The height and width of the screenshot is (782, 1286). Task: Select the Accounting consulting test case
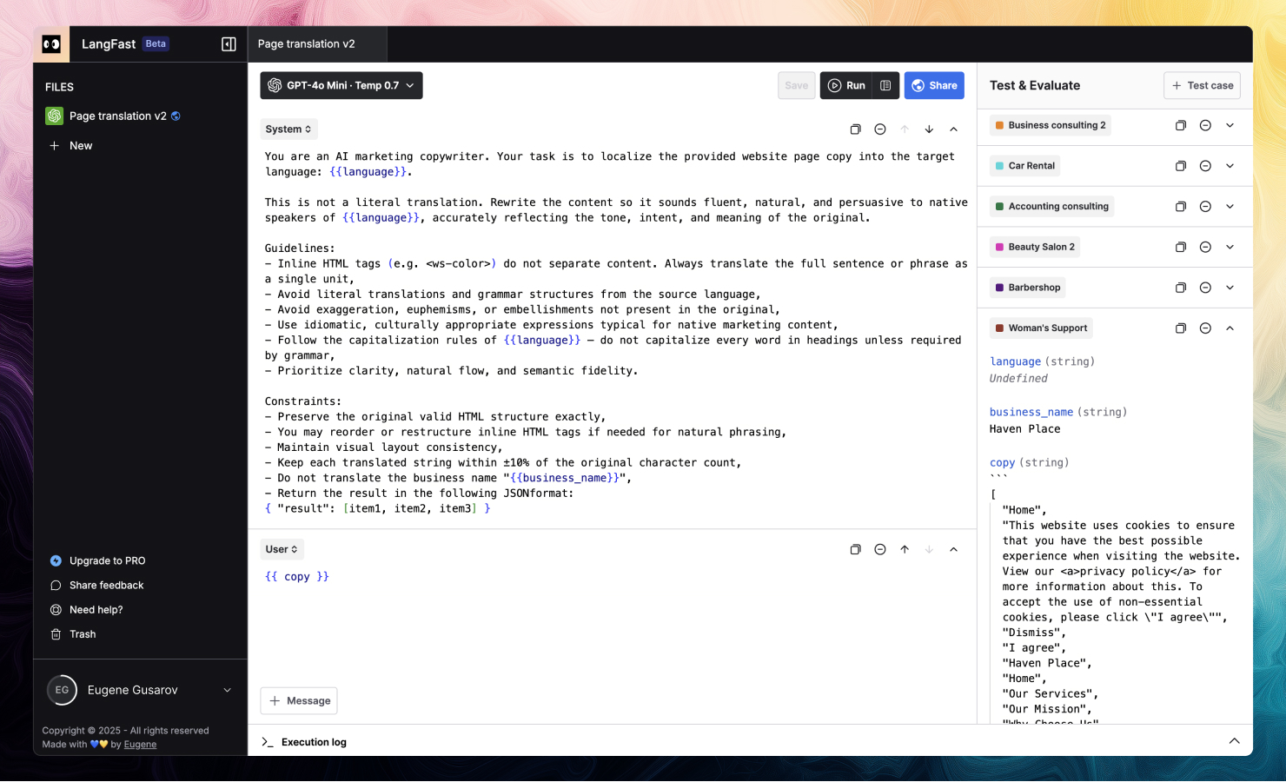coord(1051,207)
